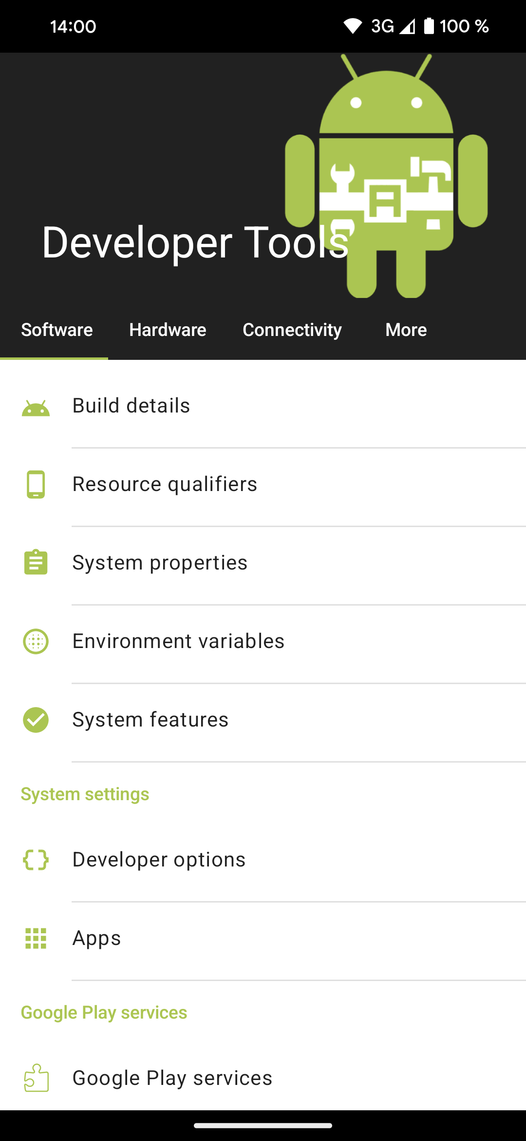The image size is (526, 1141).
Task: Tap the puzzle piece Google Play services icon
Action: (x=36, y=1078)
